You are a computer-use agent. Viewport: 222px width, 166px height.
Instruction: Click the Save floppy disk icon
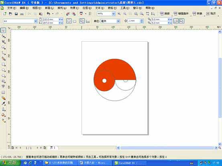click(16, 14)
